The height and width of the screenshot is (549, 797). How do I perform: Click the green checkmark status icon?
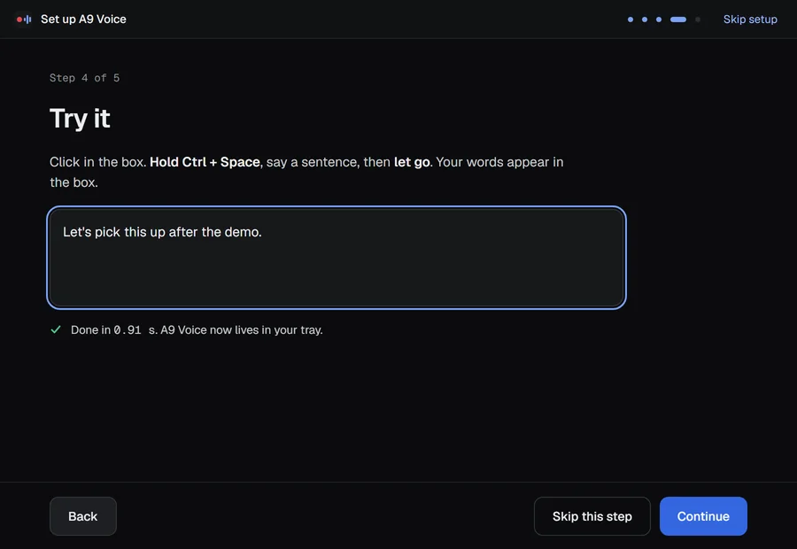pyautogui.click(x=56, y=329)
